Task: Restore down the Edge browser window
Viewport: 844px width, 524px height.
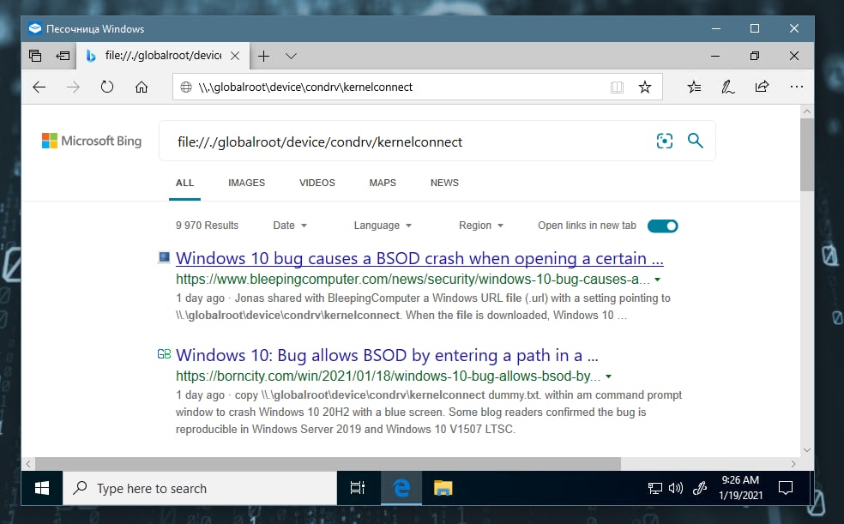Action: coord(755,56)
